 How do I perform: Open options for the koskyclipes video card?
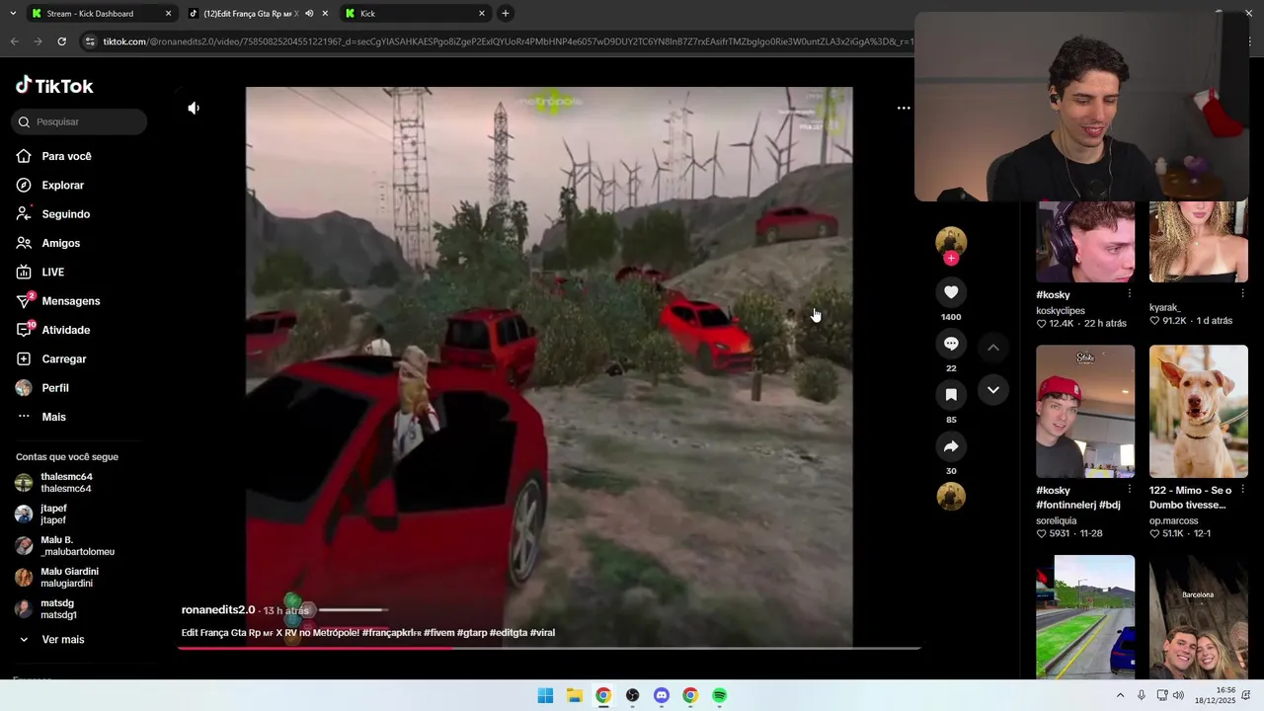coord(1129,294)
